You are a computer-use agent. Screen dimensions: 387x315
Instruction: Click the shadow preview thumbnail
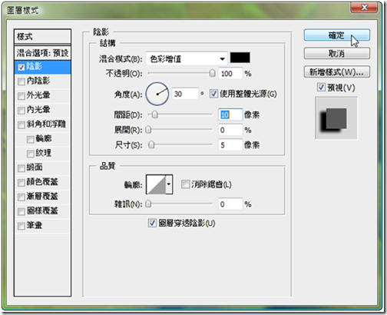click(x=336, y=118)
